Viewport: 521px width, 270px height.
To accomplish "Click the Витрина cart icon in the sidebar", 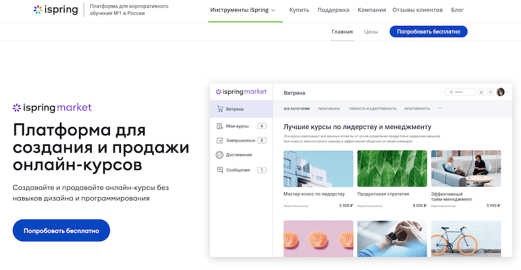I will [220, 109].
